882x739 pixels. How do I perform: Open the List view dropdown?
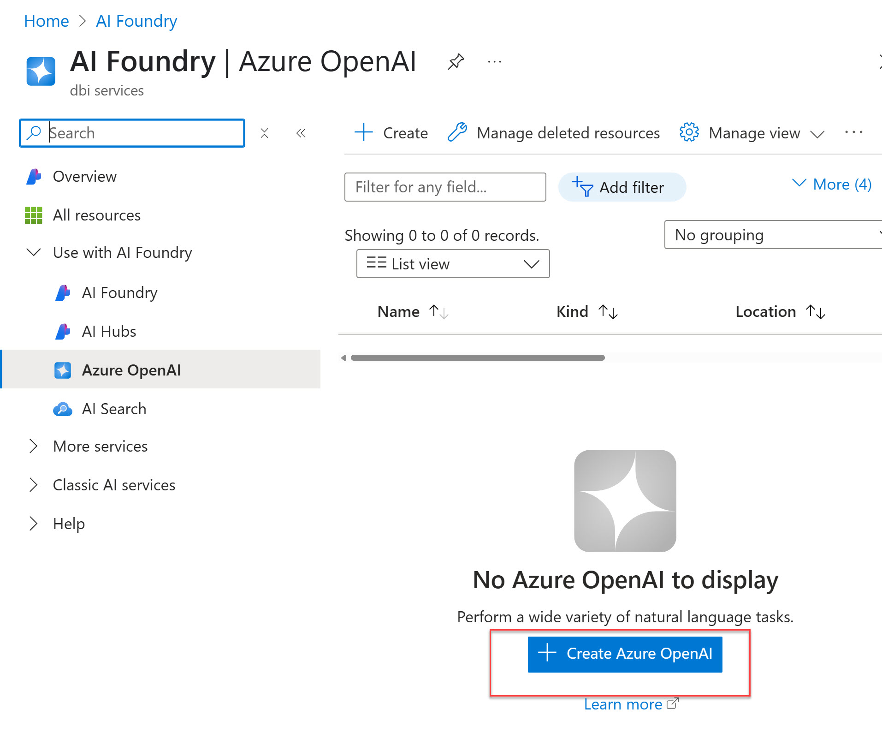453,264
